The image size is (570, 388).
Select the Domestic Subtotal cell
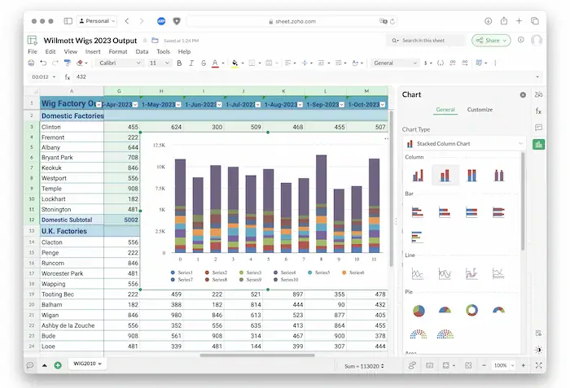72,220
